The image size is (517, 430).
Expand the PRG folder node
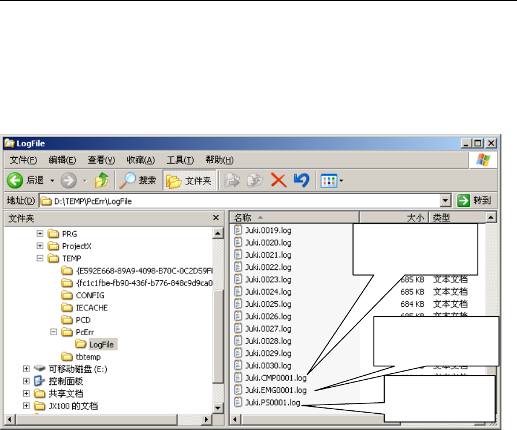click(40, 233)
